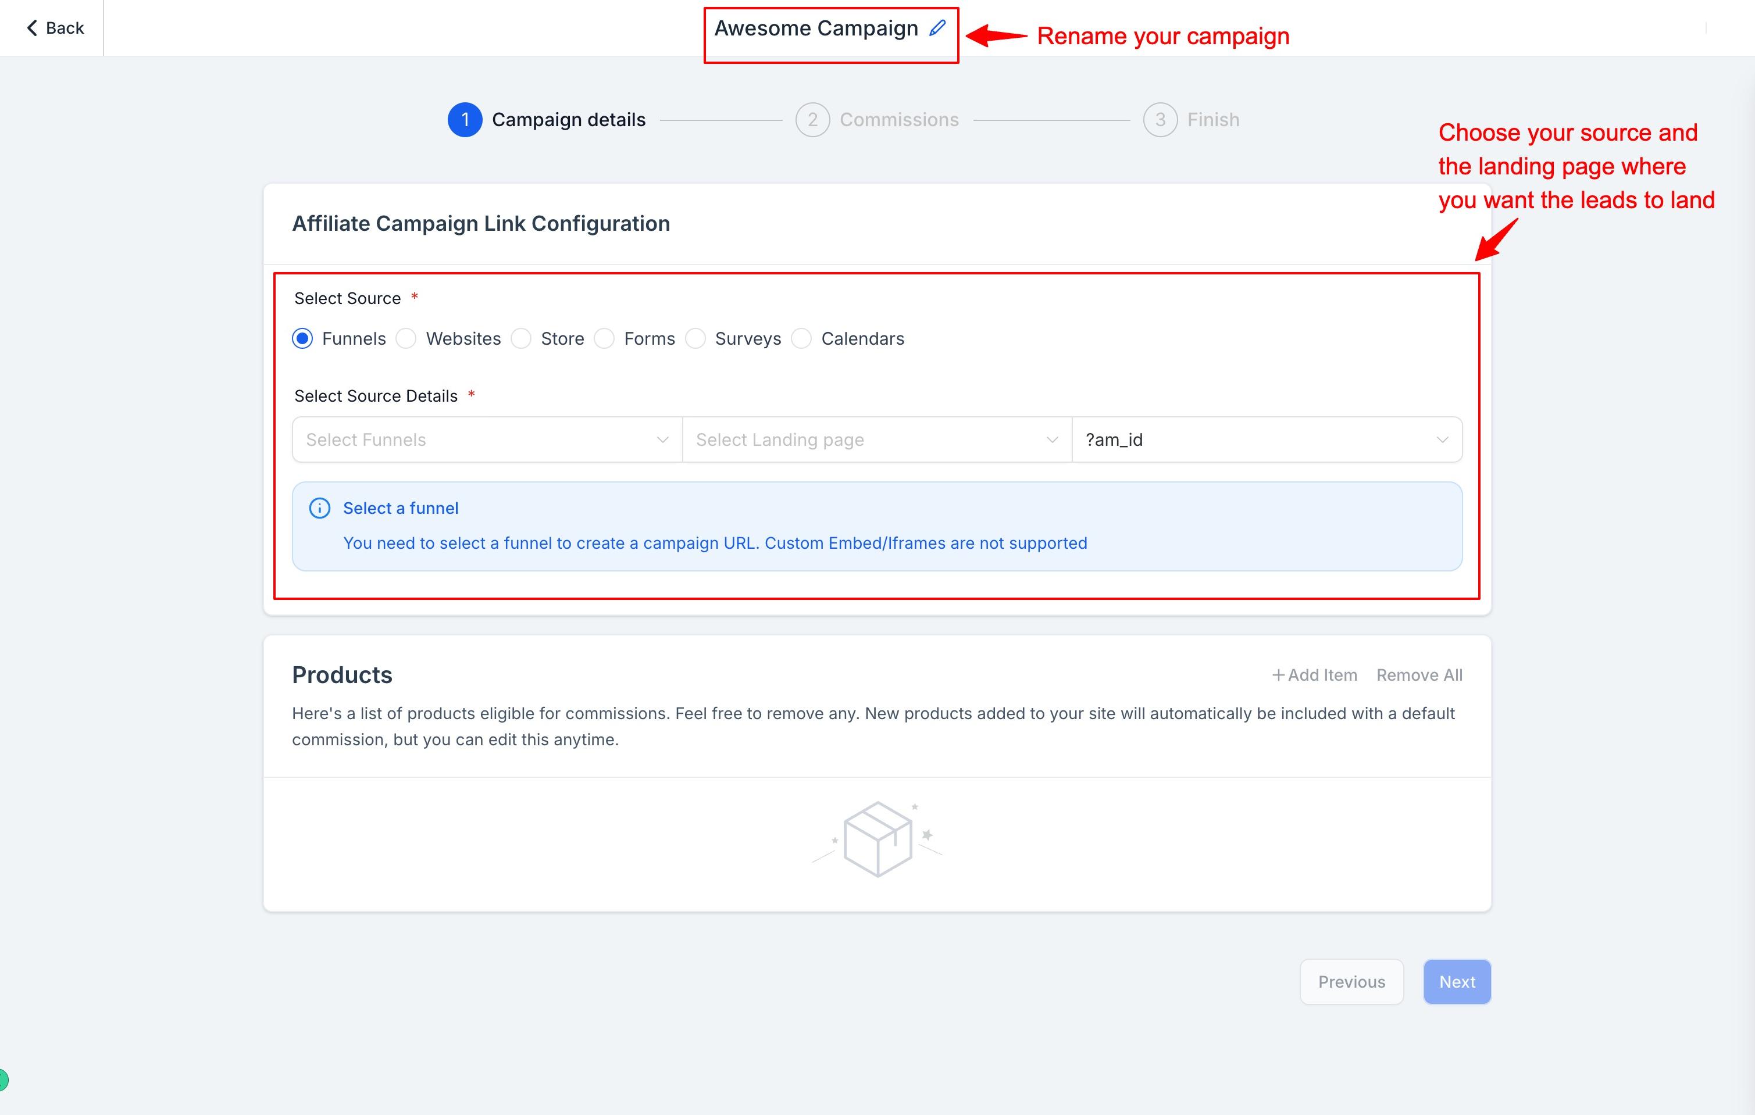Click the step 2 circle icon
Image resolution: width=1755 pixels, height=1115 pixels.
click(812, 120)
